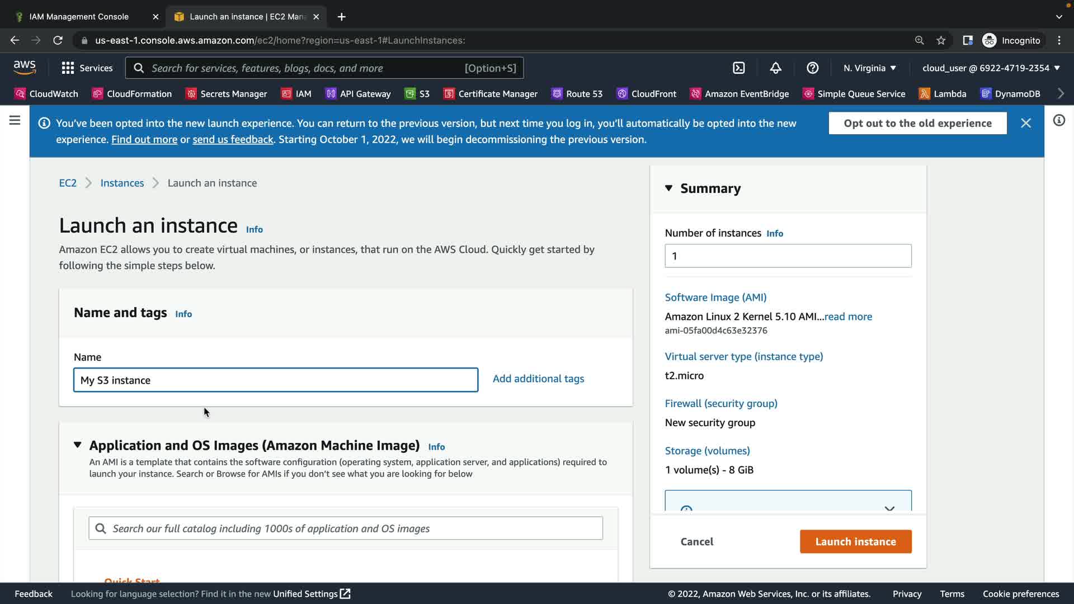Click the Launch instance button
The height and width of the screenshot is (604, 1074).
tap(855, 541)
